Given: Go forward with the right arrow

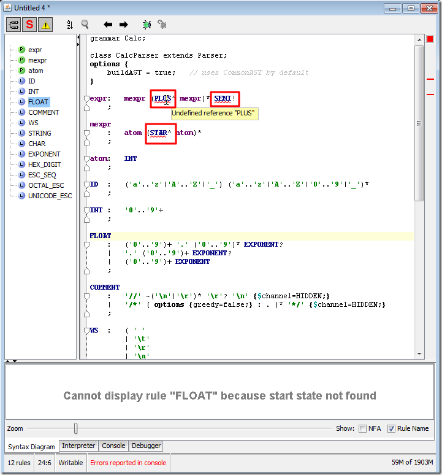Looking at the screenshot, I should point(123,25).
